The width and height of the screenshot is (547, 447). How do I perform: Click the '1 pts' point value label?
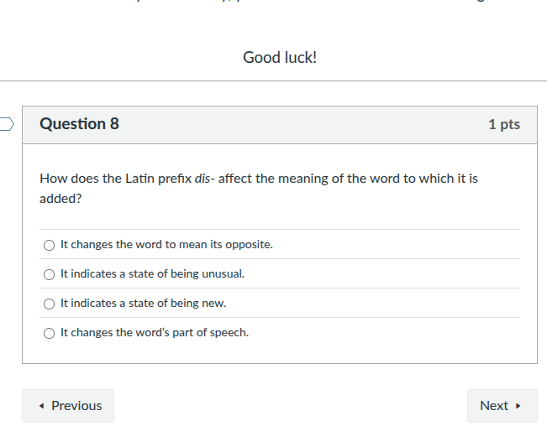pyautogui.click(x=503, y=125)
